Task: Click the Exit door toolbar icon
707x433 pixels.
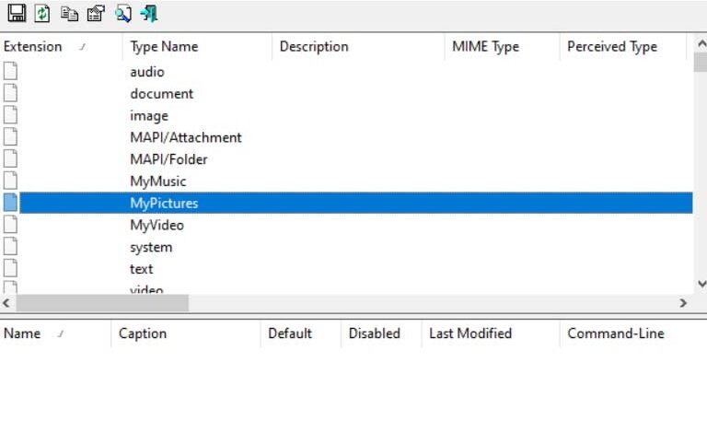Action: tap(149, 14)
